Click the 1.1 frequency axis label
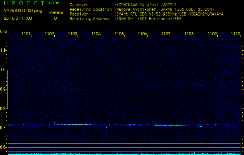244x155 pixels. [x=3, y=50]
